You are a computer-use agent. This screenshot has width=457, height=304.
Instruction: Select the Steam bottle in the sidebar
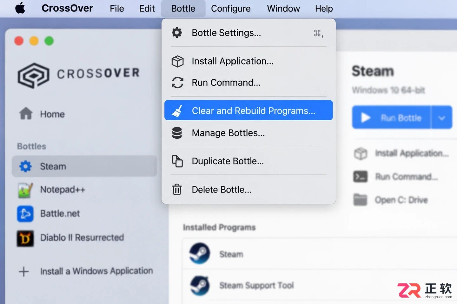(x=84, y=166)
